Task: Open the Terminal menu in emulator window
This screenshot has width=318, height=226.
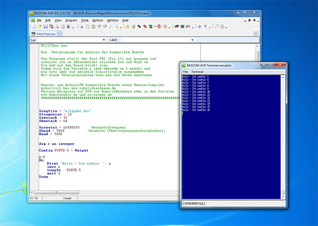Action: point(197,71)
